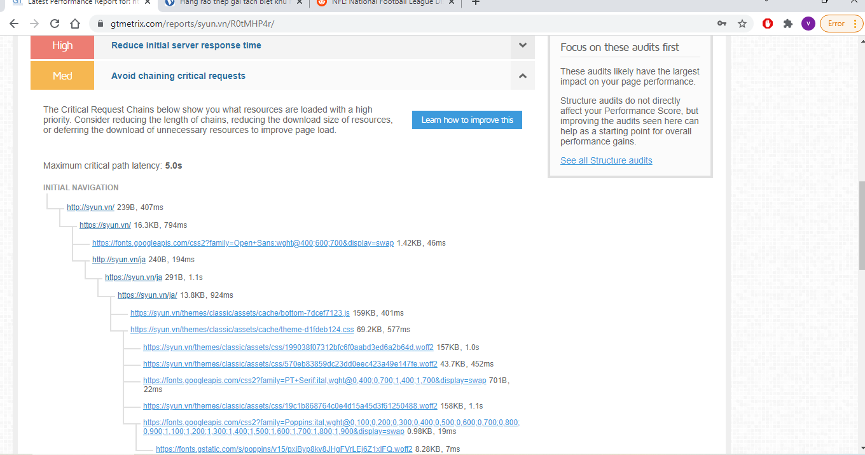The width and height of the screenshot is (865, 455).
Task: Open the purple profile avatar
Action: tap(808, 24)
